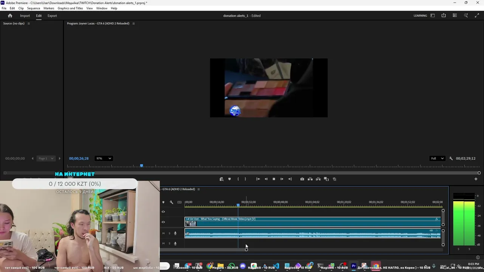Open Timeline display settings wrench
The image size is (484, 272).
[x=171, y=202]
